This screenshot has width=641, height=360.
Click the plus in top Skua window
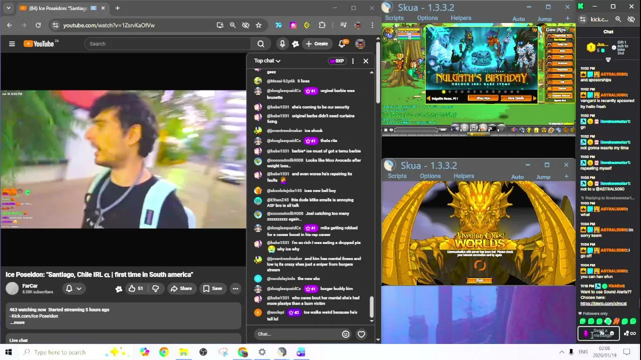pyautogui.click(x=567, y=18)
